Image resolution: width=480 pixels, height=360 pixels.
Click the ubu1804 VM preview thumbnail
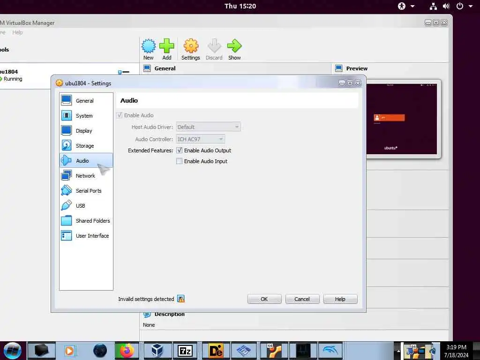(x=402, y=119)
